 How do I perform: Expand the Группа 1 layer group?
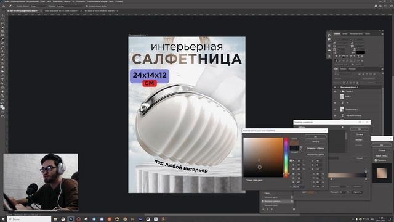tap(340, 91)
